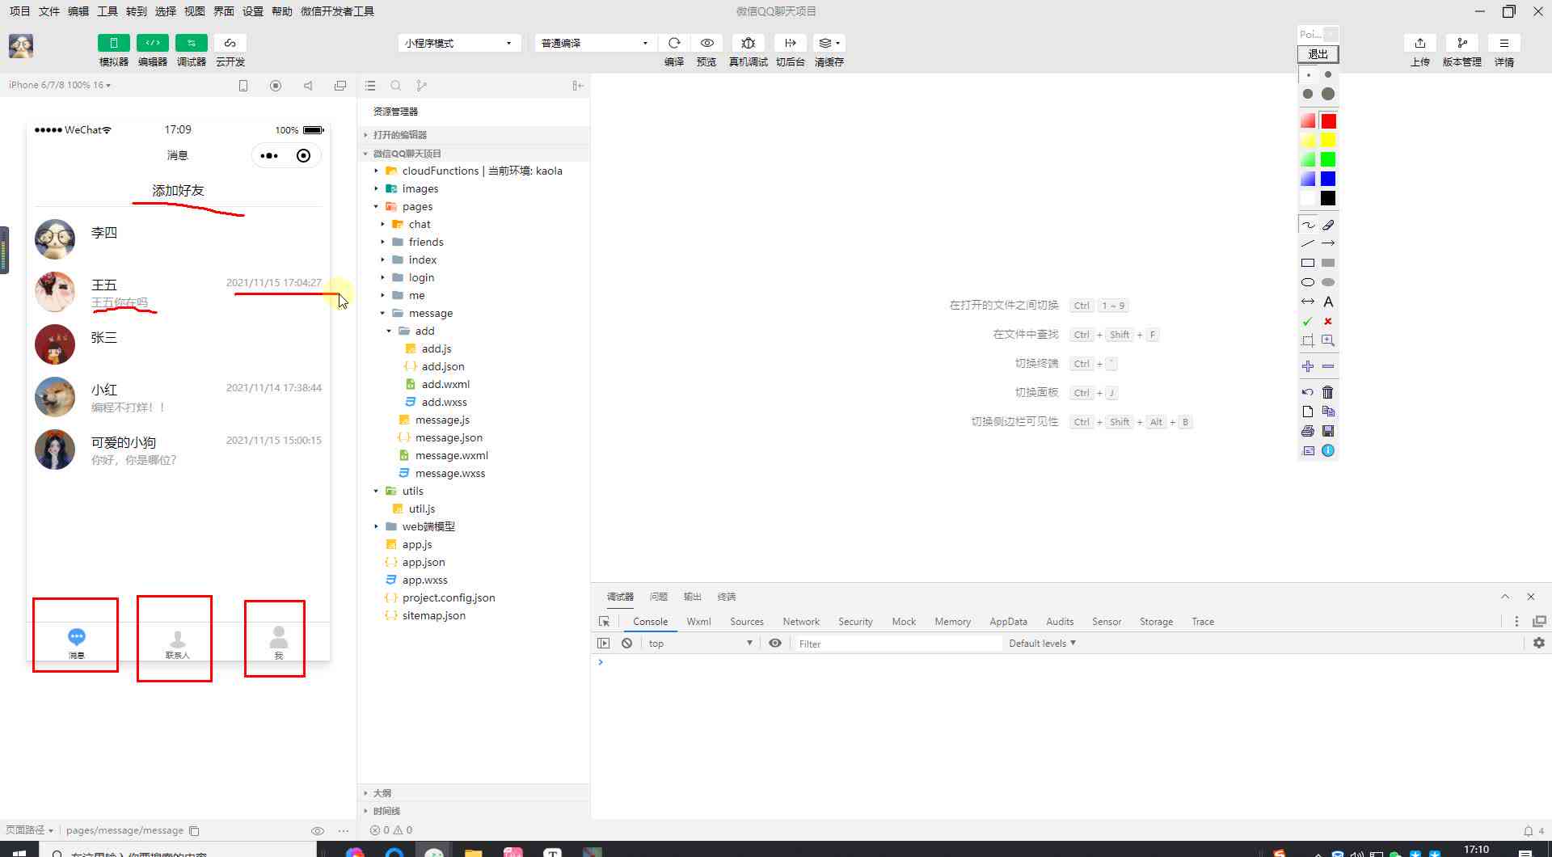Click the simulator record icon
Viewport: 1552px width, 857px height.
276,86
